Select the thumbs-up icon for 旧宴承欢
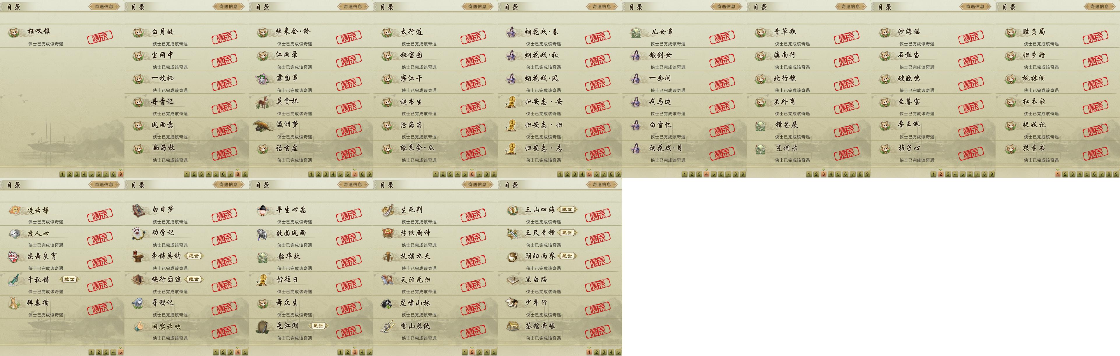The height and width of the screenshot is (356, 1120). pos(139,326)
